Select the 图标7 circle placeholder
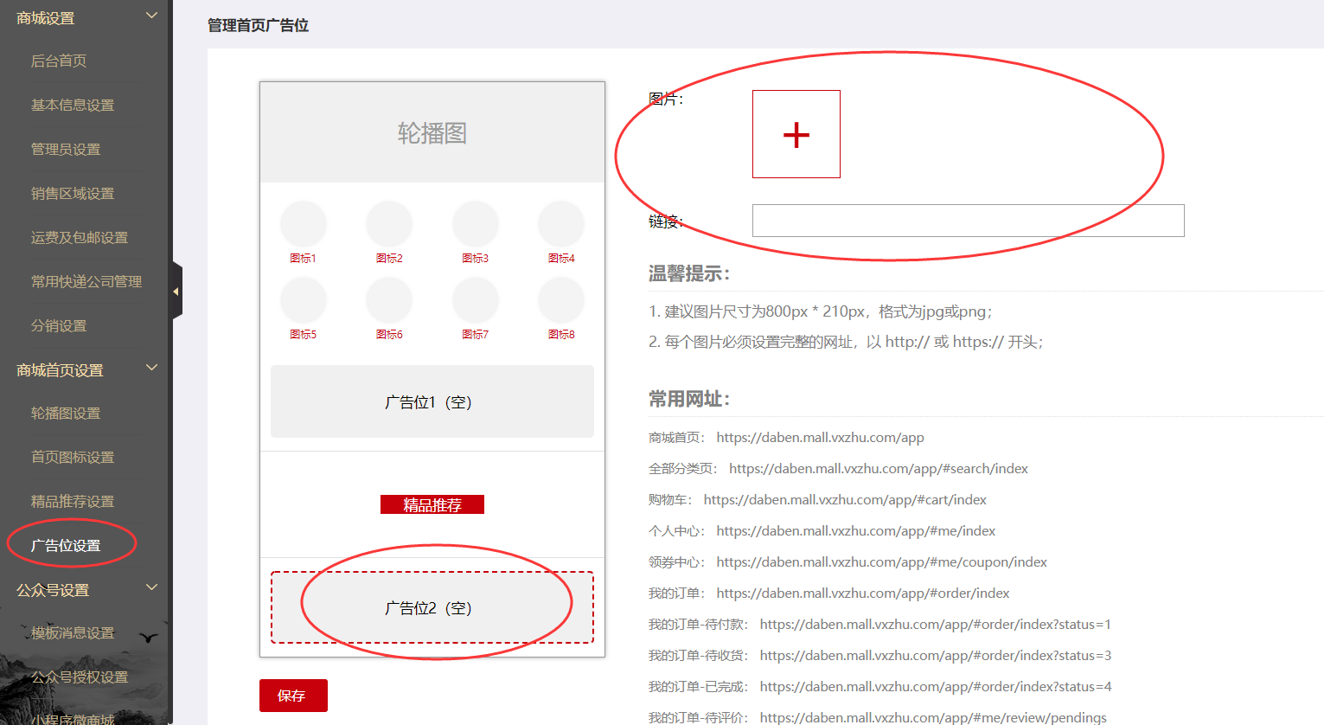 475,300
